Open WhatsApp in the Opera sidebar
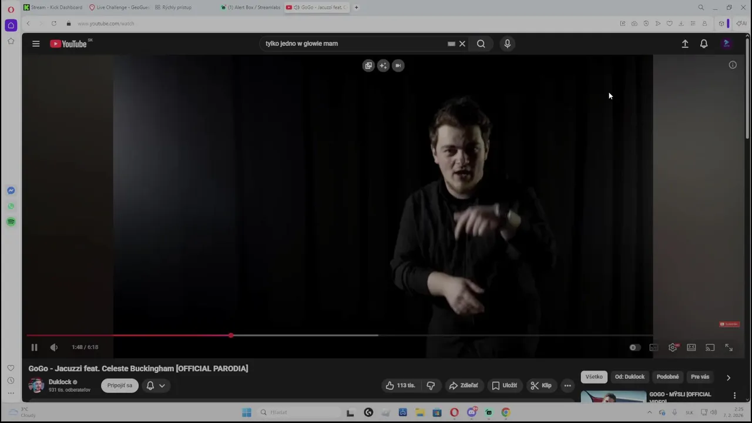Viewport: 752px width, 423px height. [11, 206]
